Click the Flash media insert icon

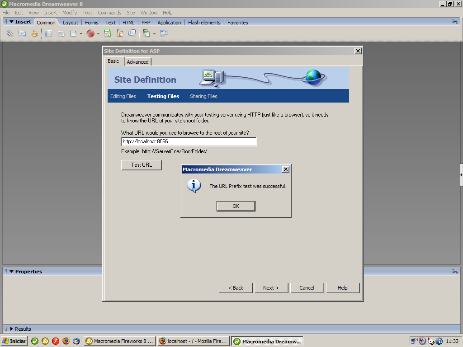(x=90, y=33)
